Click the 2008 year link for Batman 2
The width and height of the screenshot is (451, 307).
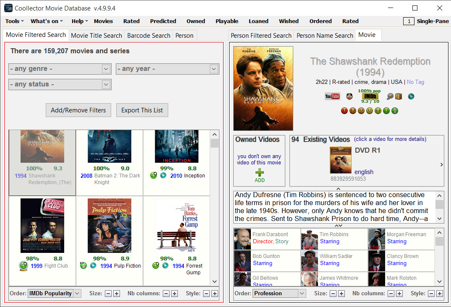(86, 176)
